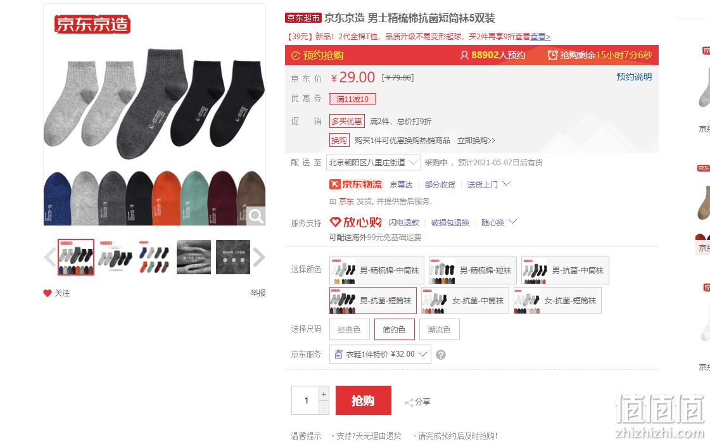The width and height of the screenshot is (710, 444).
Task: Click the 满11减10 coupon tag
Action: [353, 99]
